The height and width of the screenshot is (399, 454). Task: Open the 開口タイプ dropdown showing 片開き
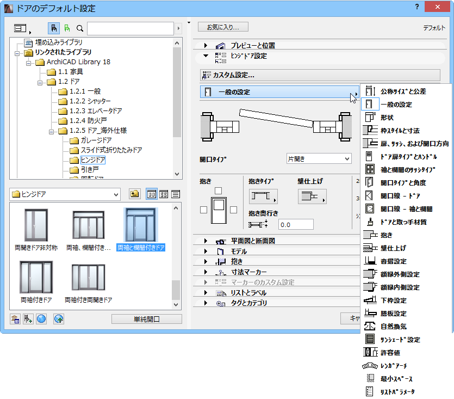[319, 158]
